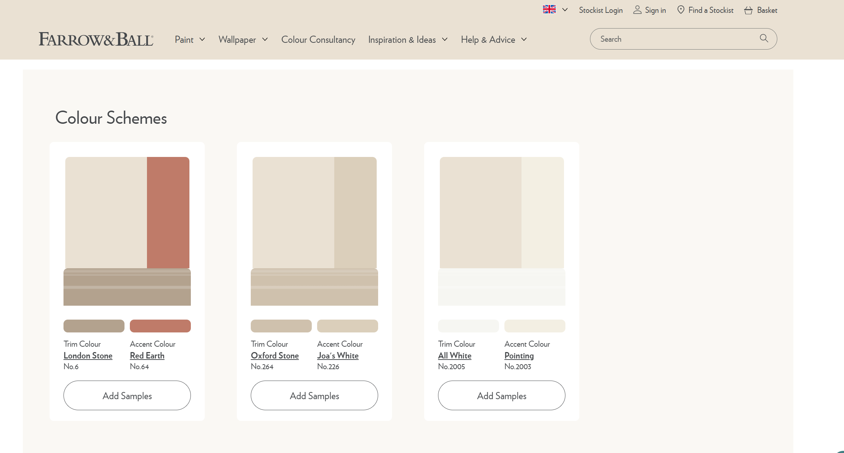The image size is (844, 453).
Task: Open the Red Earth colour link
Action: pyautogui.click(x=147, y=356)
